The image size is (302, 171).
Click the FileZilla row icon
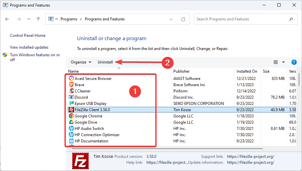71,110
